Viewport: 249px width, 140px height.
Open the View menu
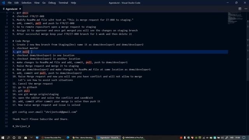(x=37, y=3)
